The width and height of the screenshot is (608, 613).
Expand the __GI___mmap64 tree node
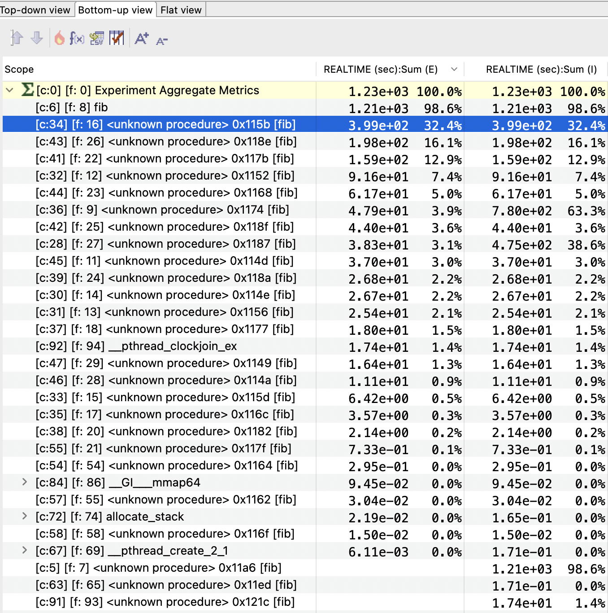[x=25, y=482]
